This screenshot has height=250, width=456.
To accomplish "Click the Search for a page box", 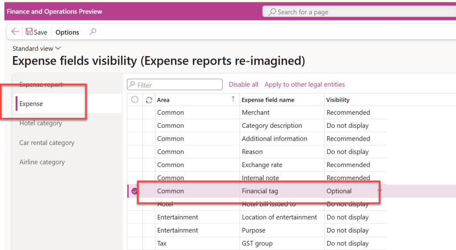I will tap(356, 12).
